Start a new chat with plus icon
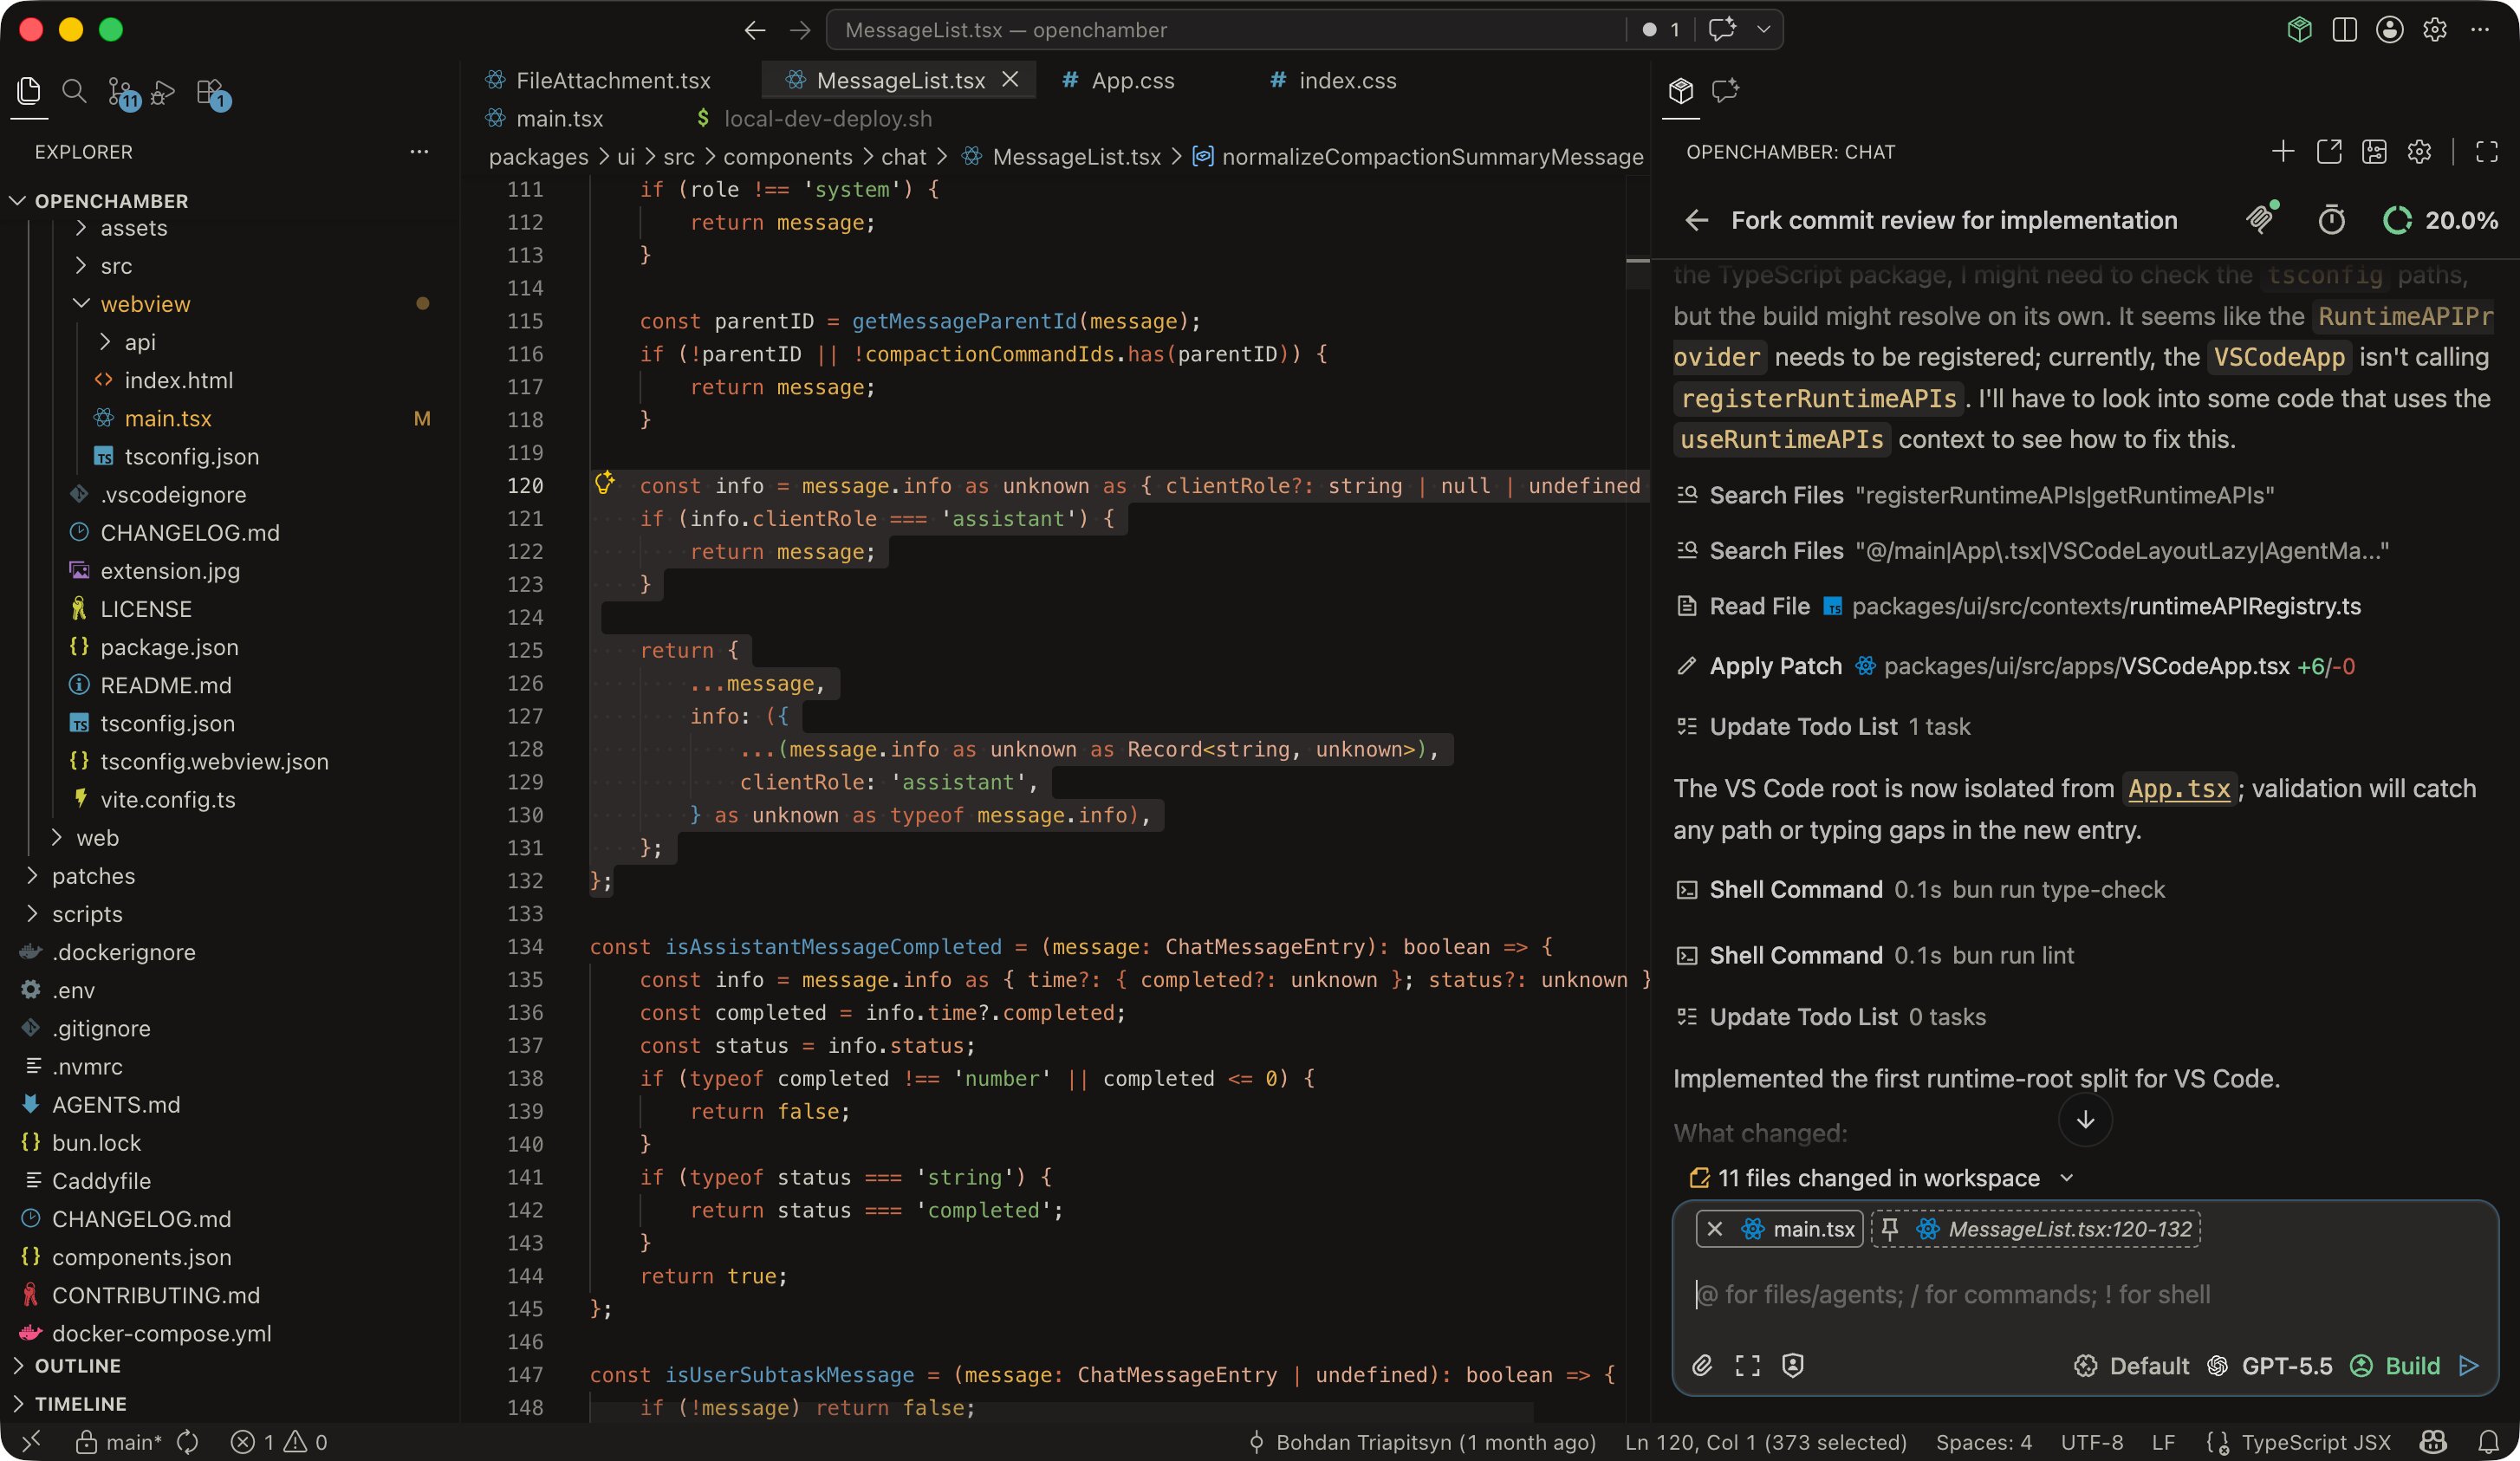 tap(2283, 152)
